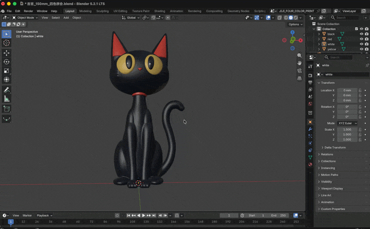Open the World properties tab
The width and height of the screenshot is (370, 229).
(310, 104)
